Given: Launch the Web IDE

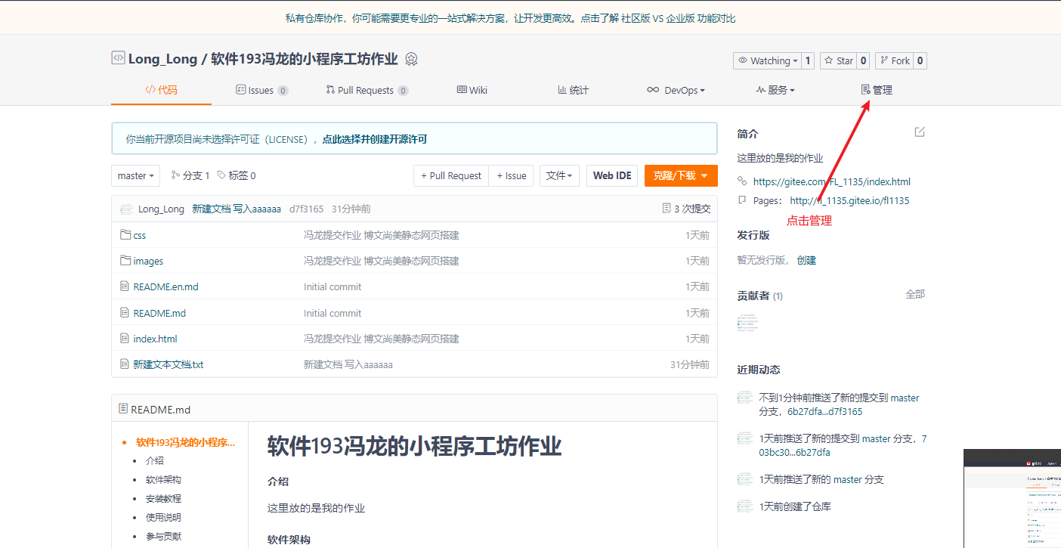Looking at the screenshot, I should [612, 175].
